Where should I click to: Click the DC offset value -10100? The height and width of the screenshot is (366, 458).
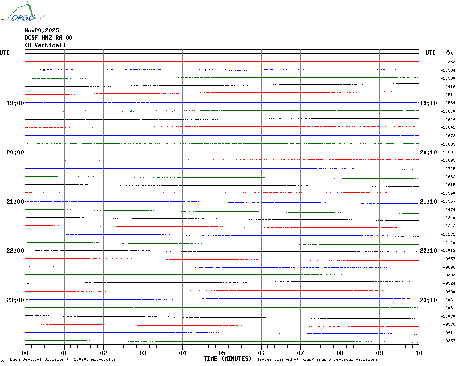(448, 243)
